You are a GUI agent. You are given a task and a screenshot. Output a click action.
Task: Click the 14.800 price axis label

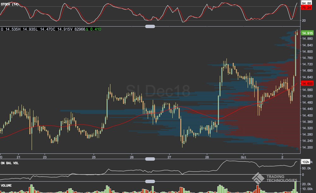click(x=307, y=52)
